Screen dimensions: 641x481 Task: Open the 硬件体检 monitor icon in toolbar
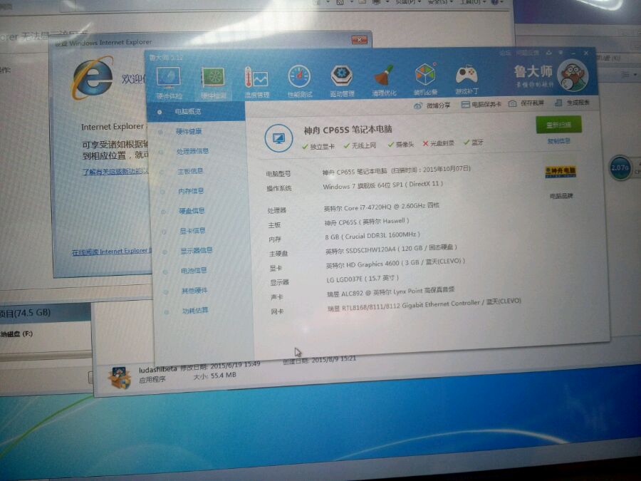coord(168,77)
